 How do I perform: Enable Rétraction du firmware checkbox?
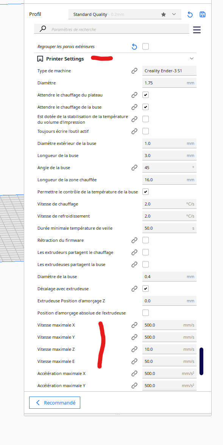click(x=145, y=240)
